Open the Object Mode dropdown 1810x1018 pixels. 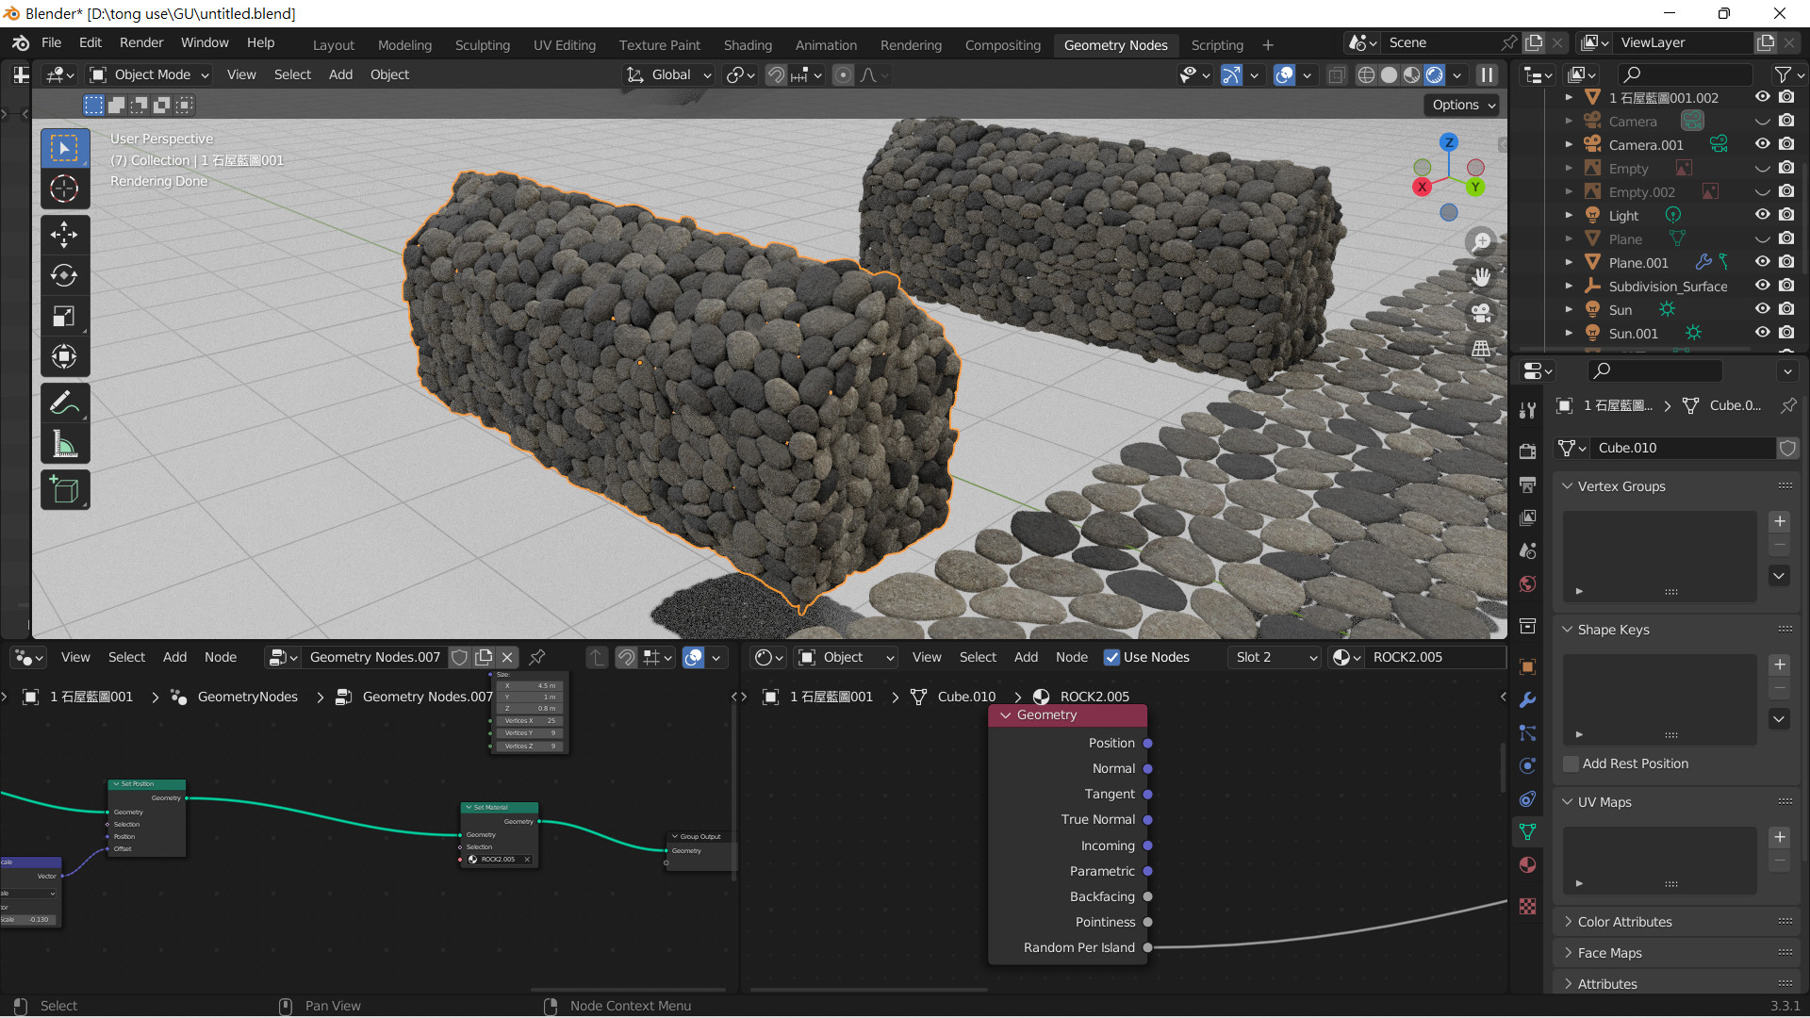point(149,74)
